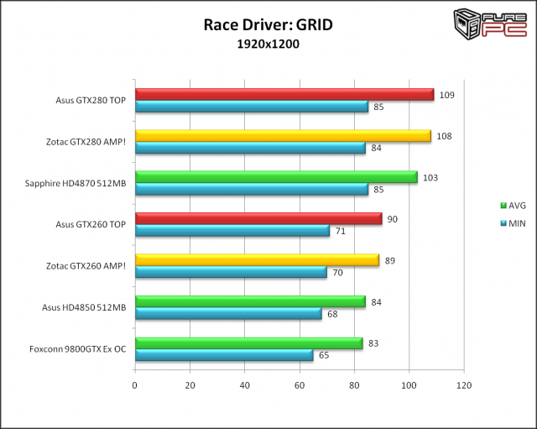Click the value 65 data label
This screenshot has height=429, width=537.
click(324, 355)
